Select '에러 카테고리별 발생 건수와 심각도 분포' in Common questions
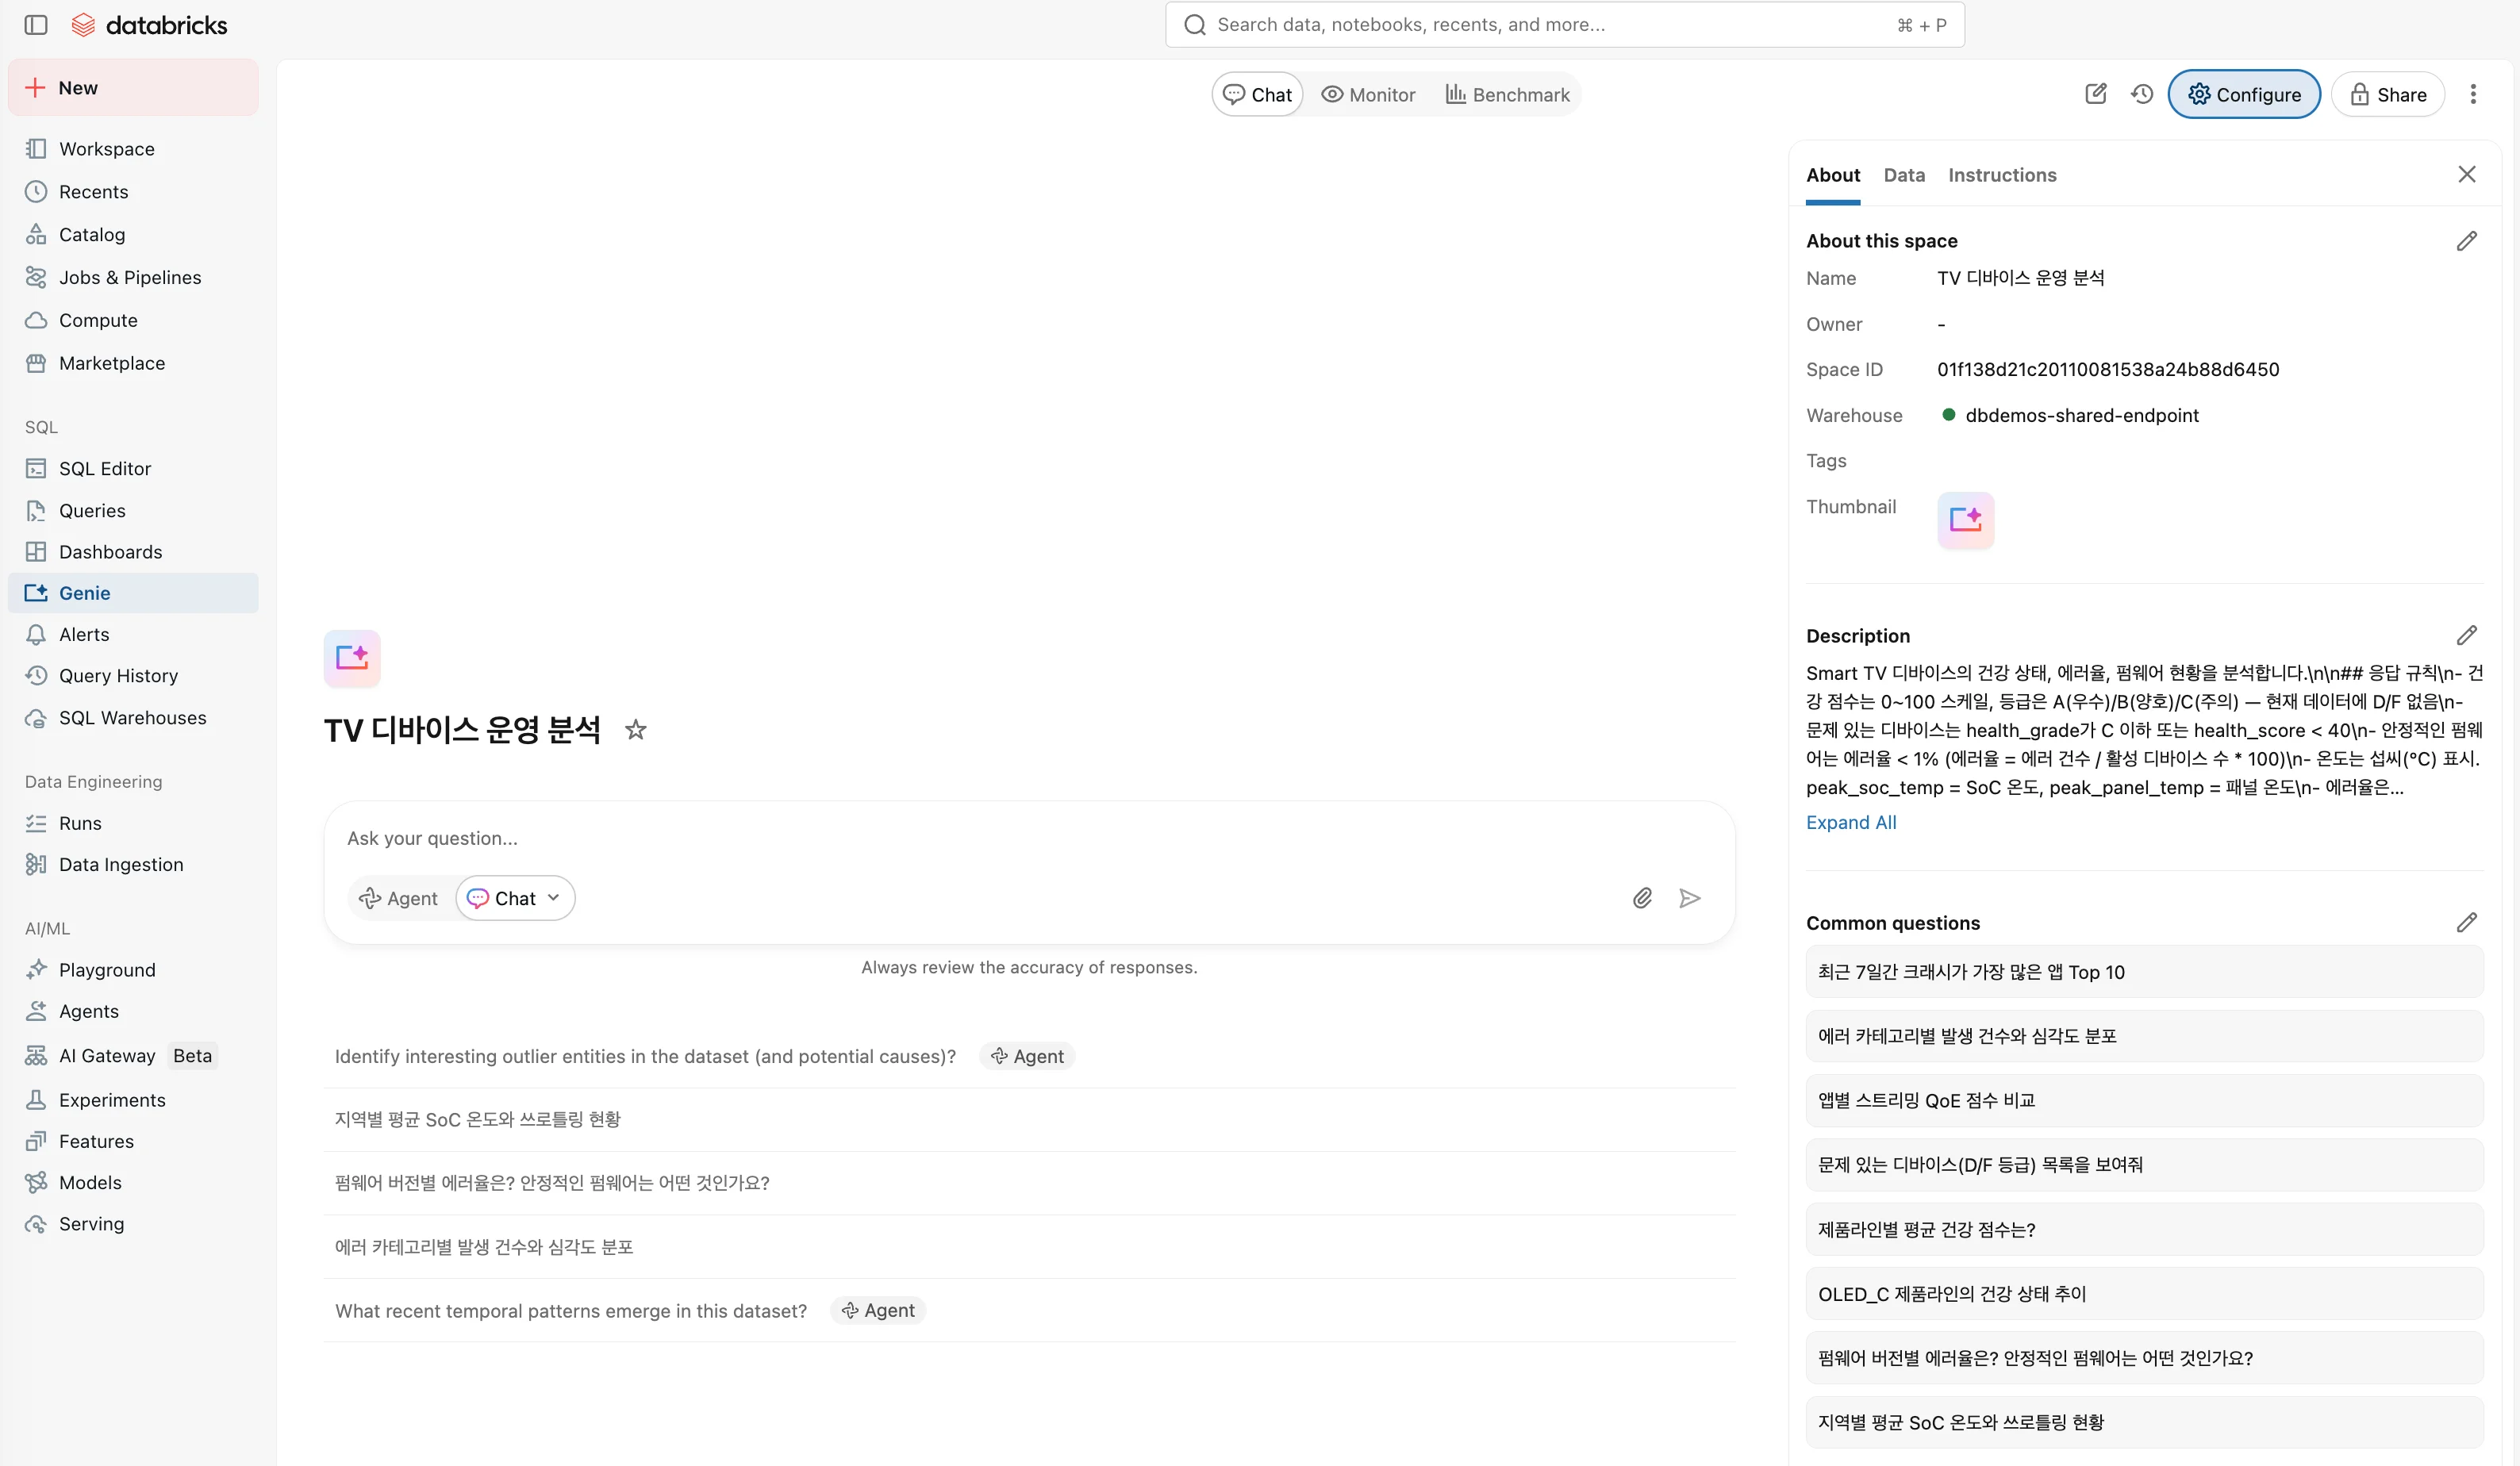Screen dimensions: 2520x1466 pos(2144,1037)
